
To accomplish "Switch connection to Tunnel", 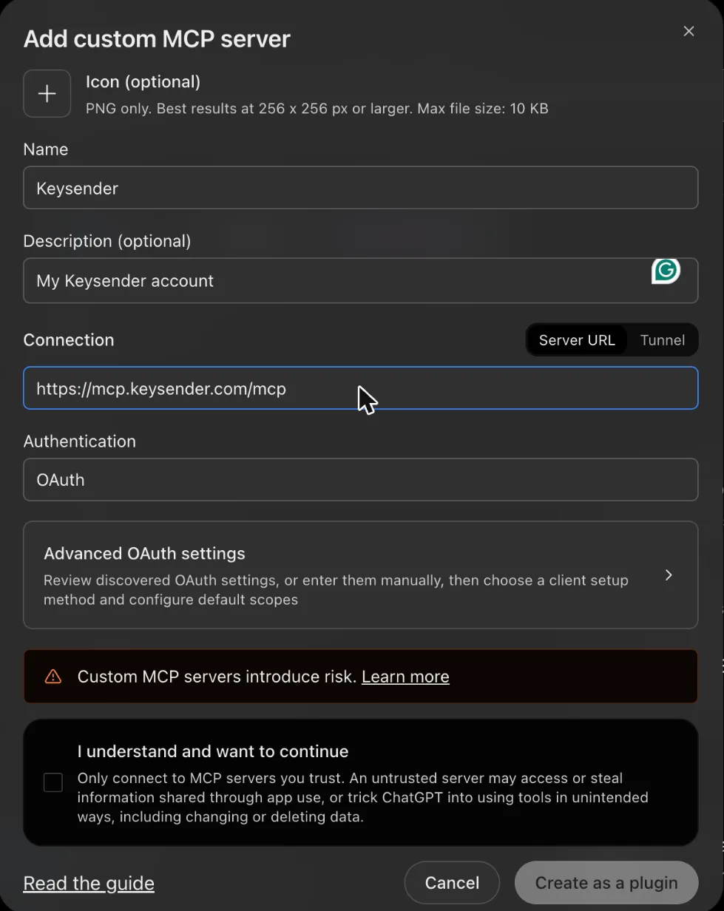I will pos(663,340).
